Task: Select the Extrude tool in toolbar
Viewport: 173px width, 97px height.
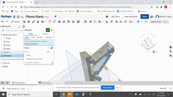Action: coord(24,22)
